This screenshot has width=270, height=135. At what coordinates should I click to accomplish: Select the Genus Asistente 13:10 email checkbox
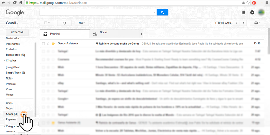tap(43, 44)
